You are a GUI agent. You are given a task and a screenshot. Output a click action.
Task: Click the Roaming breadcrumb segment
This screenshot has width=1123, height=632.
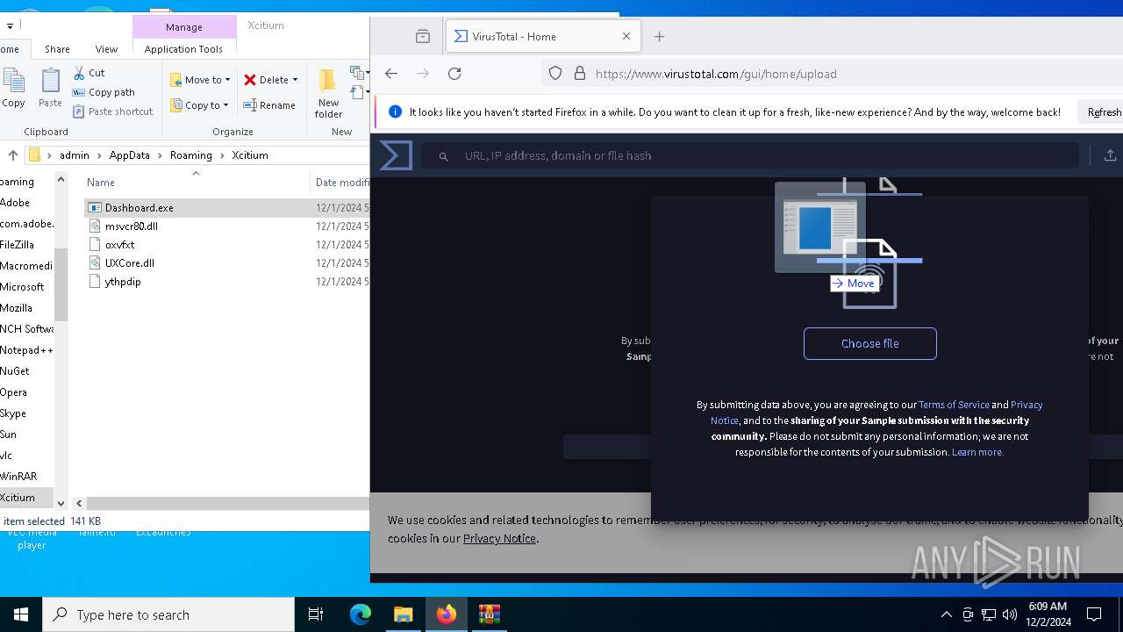[190, 155]
